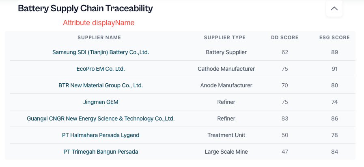Viewport: 364px width, 167px height.
Task: Click the Supplier Name column header
Action: tap(99, 38)
